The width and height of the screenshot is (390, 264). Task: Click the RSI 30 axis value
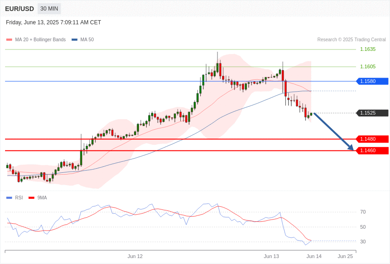point(363,242)
